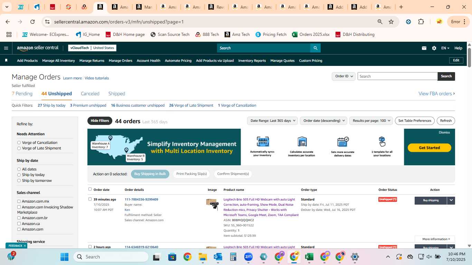The image size is (472, 265).
Task: Click the Order ID search input field
Action: click(x=397, y=76)
